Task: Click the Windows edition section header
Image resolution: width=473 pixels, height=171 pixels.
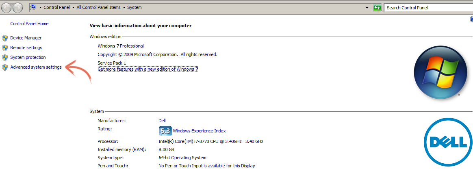Action: coord(105,37)
